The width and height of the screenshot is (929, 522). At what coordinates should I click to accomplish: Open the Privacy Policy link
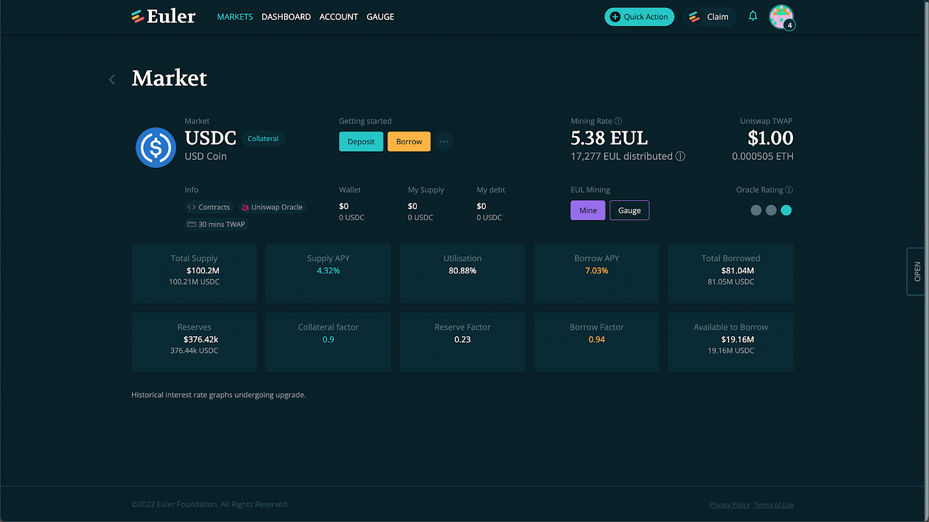point(729,505)
